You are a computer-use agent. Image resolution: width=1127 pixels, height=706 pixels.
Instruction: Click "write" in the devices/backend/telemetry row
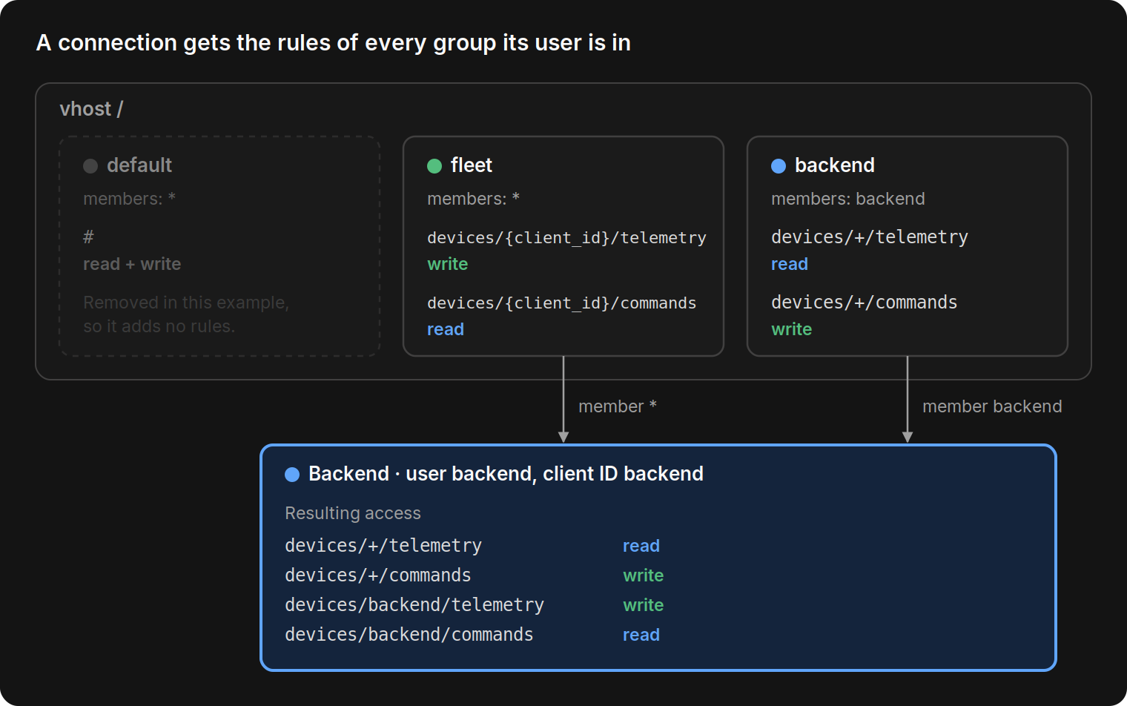coord(644,605)
